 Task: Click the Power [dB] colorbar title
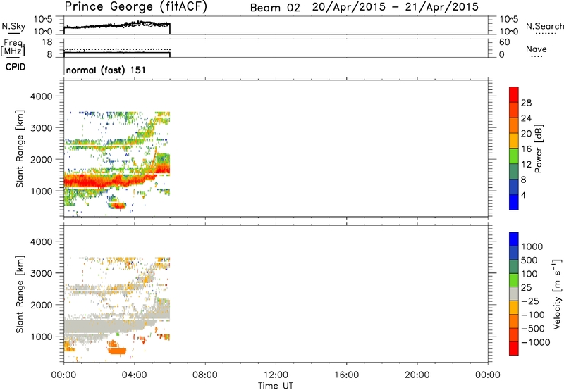(x=538, y=149)
